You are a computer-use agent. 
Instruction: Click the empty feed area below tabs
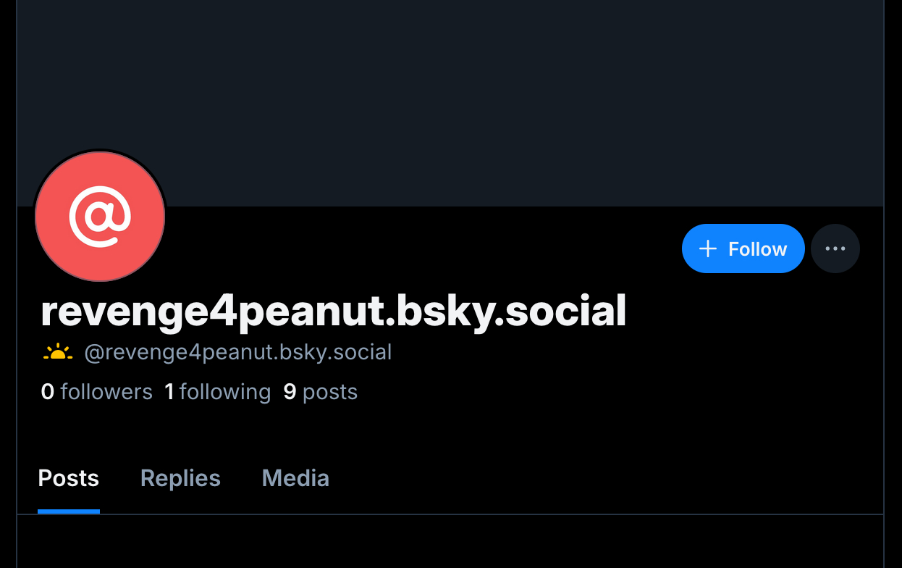click(x=450, y=542)
